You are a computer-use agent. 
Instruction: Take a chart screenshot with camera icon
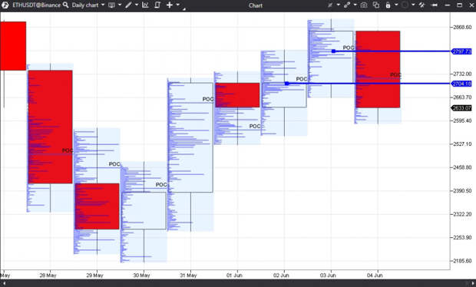click(364, 5)
